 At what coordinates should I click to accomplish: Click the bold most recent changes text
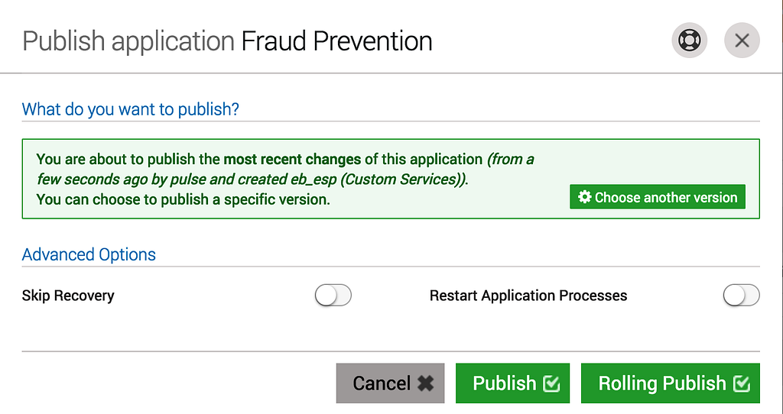pyautogui.click(x=292, y=159)
